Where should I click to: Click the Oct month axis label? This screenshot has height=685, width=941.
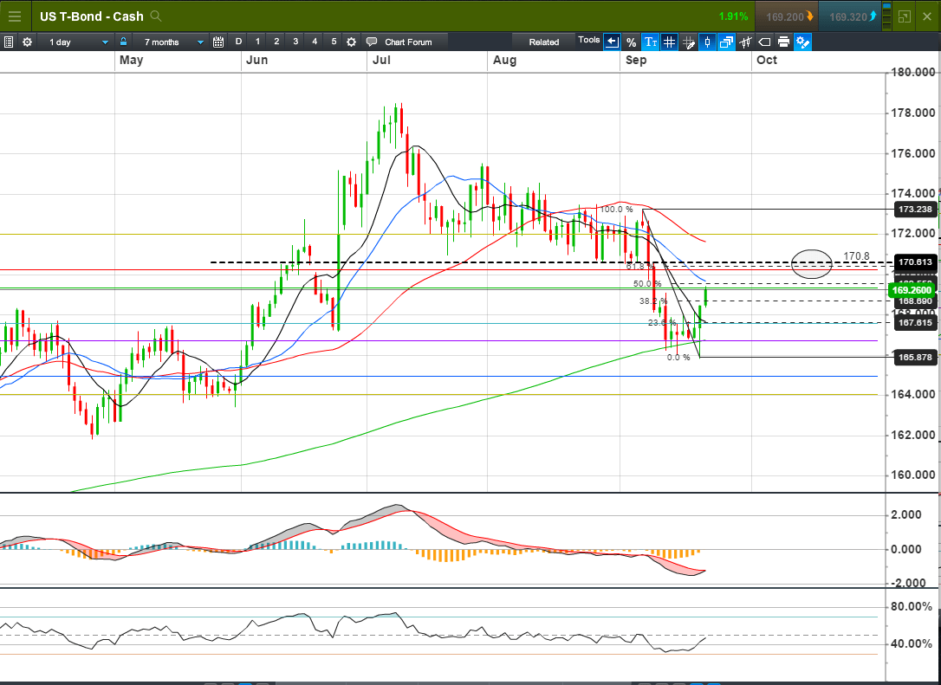766,60
